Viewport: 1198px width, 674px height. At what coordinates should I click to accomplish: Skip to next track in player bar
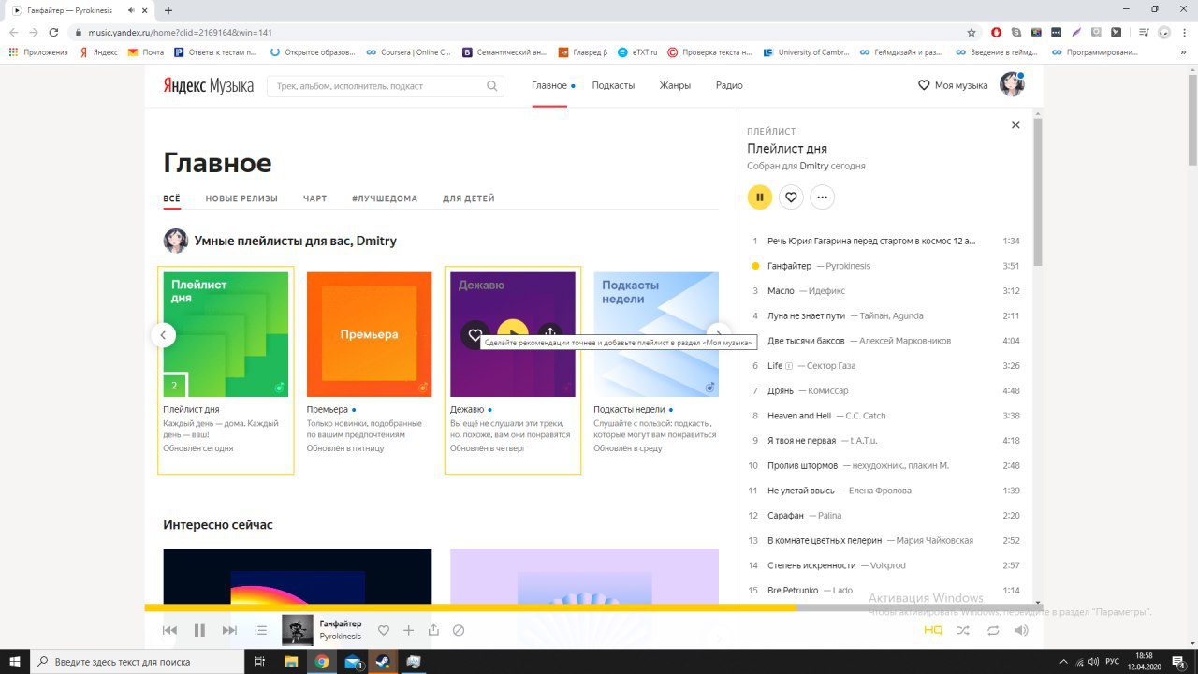(229, 631)
